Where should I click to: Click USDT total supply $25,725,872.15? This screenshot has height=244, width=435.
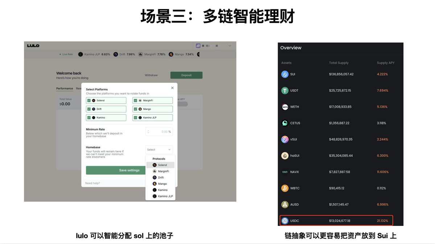[340, 91]
